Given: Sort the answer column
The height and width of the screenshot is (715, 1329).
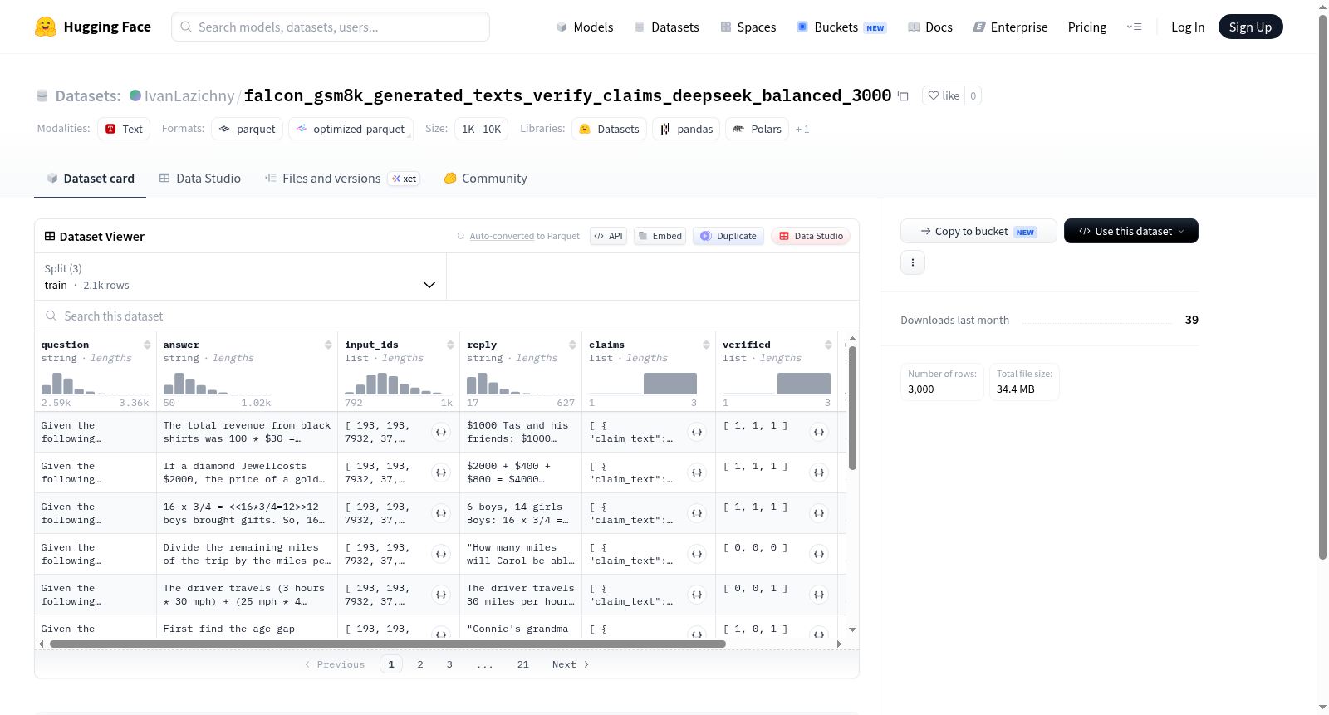Looking at the screenshot, I should tap(328, 345).
